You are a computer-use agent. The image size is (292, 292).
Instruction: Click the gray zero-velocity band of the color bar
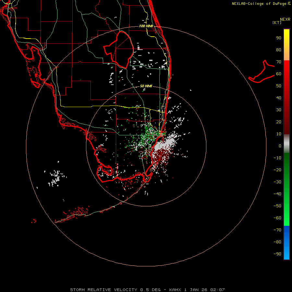pos(286,144)
